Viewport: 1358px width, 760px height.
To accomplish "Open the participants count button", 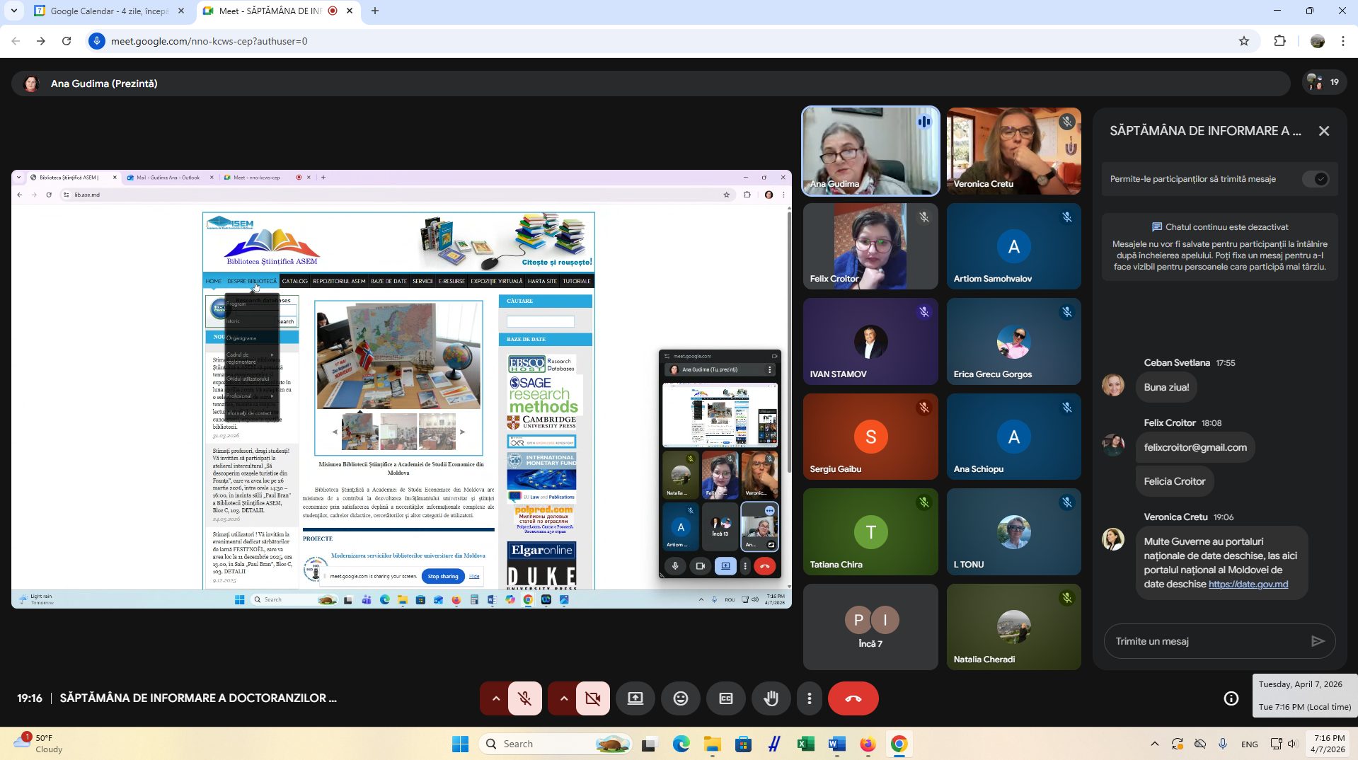I will click(x=1323, y=83).
